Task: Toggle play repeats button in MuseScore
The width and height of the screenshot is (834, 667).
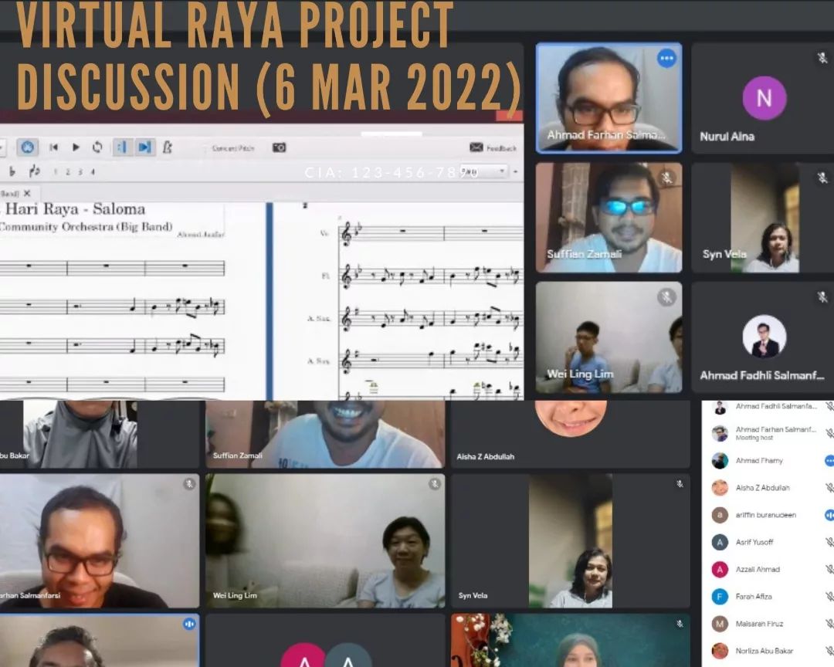Action: point(122,147)
